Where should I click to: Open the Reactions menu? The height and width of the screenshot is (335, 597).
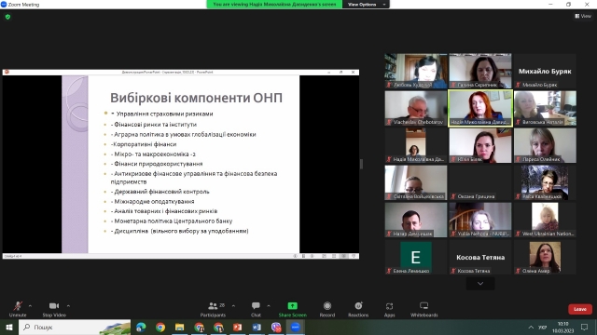click(358, 309)
